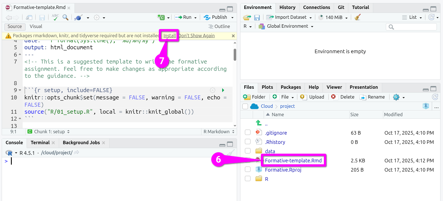The image size is (443, 201).
Task: Click the editor settings gear icon
Action: coord(97,18)
